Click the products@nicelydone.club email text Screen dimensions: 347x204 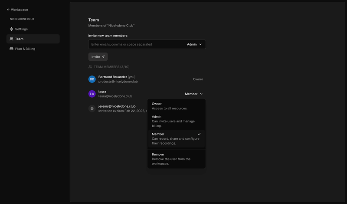[118, 82]
